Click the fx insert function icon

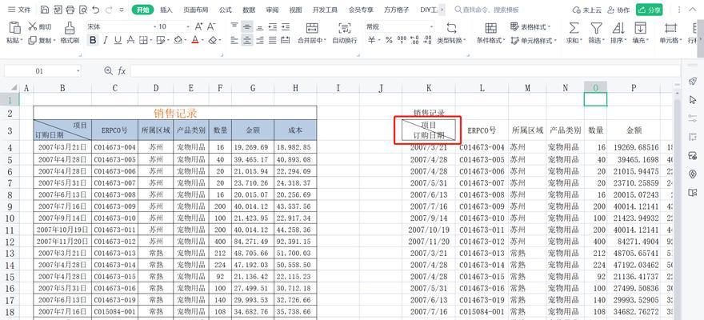pos(122,71)
